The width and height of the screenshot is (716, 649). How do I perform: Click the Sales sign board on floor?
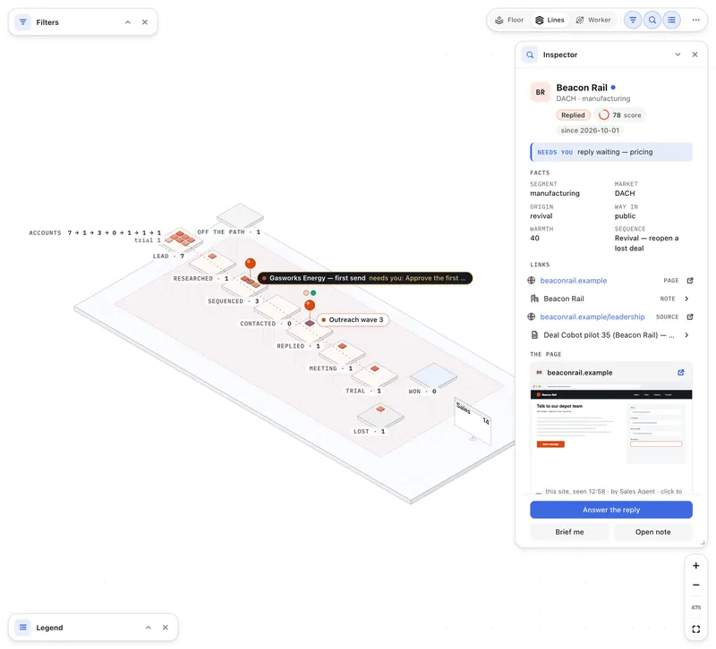tap(473, 422)
